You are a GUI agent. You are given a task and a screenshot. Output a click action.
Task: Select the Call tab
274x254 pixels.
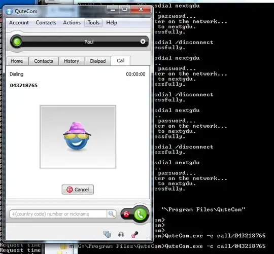tap(121, 60)
